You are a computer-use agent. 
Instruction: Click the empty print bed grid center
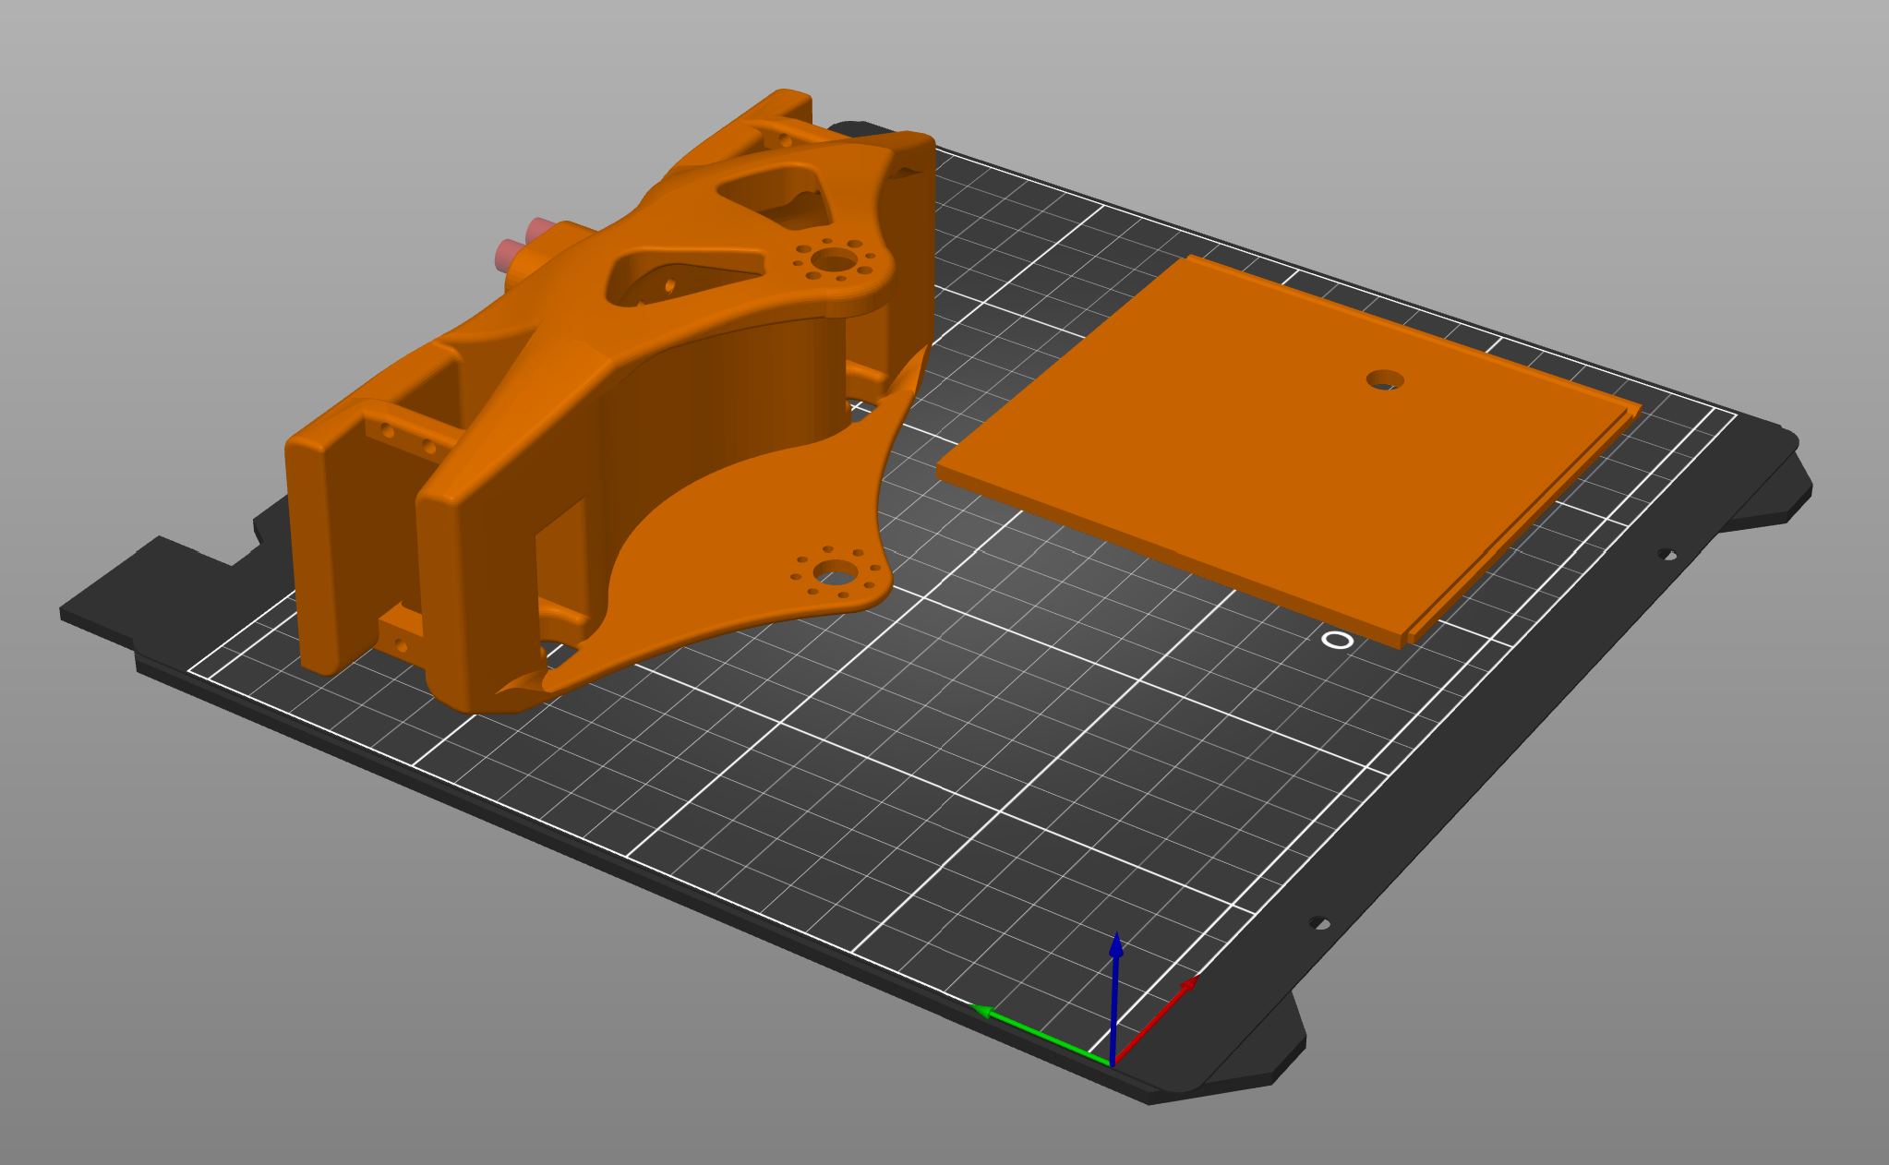point(923,739)
